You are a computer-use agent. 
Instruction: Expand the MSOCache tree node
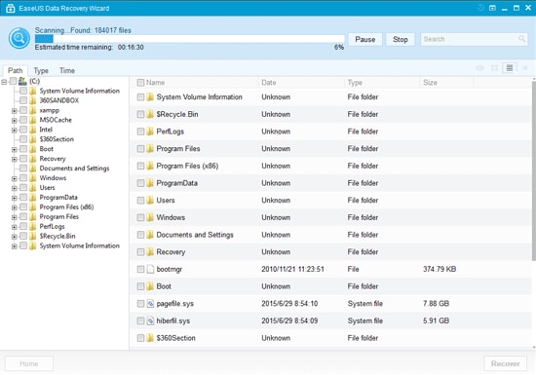[x=15, y=120]
